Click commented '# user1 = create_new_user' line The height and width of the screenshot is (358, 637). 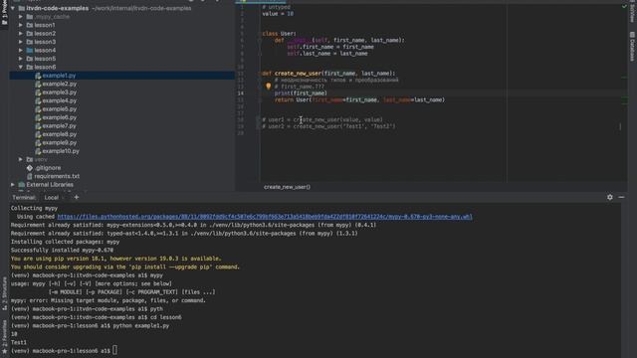322,119
